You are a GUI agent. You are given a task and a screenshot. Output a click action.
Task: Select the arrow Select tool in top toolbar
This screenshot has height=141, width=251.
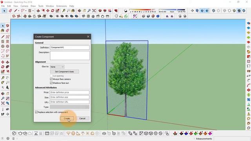coord(4,11)
